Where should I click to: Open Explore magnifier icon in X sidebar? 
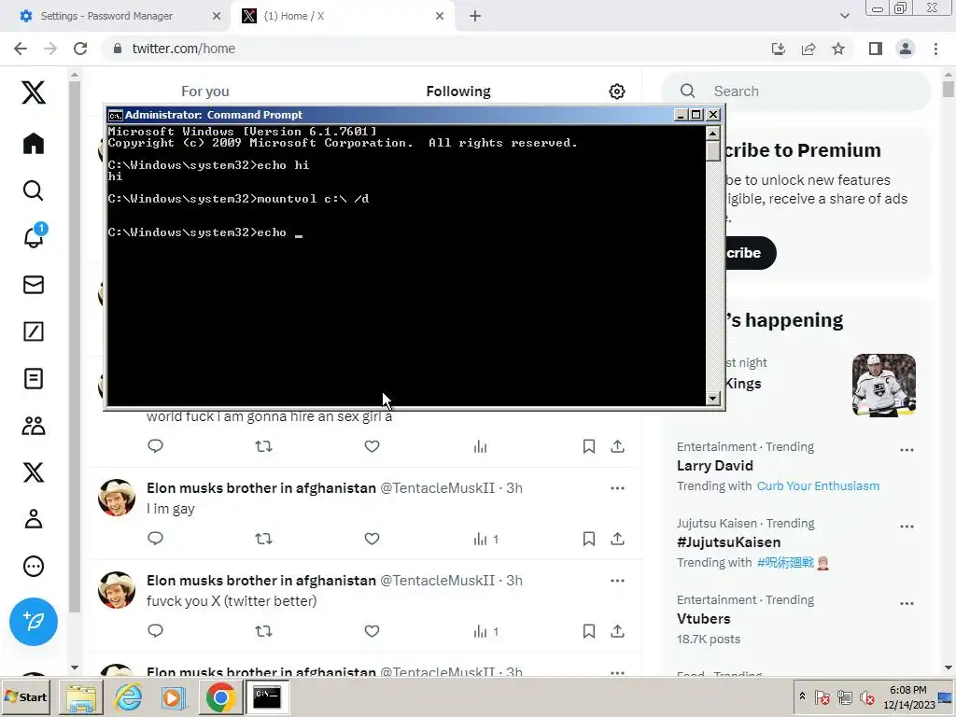34,190
